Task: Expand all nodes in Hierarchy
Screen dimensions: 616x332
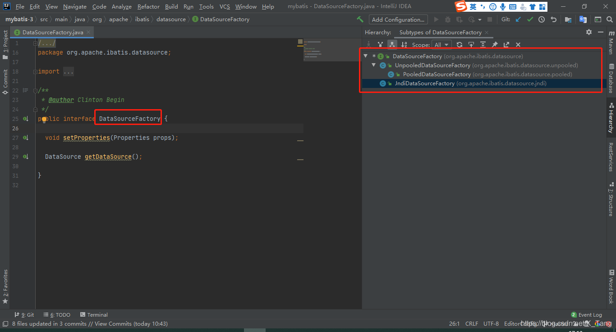Action: coord(483,44)
